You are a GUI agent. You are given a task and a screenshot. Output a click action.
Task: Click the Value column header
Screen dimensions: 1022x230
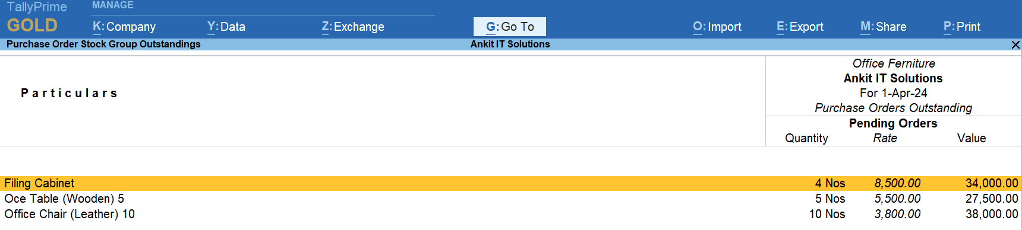click(971, 138)
